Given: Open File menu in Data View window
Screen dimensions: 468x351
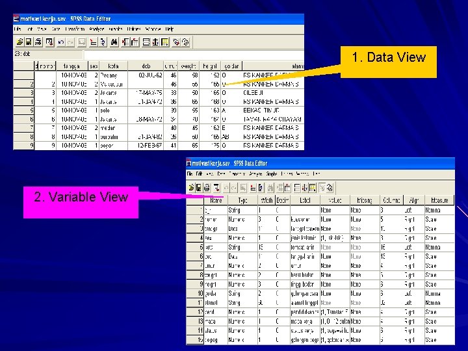Looking at the screenshot, I should pos(18,29).
